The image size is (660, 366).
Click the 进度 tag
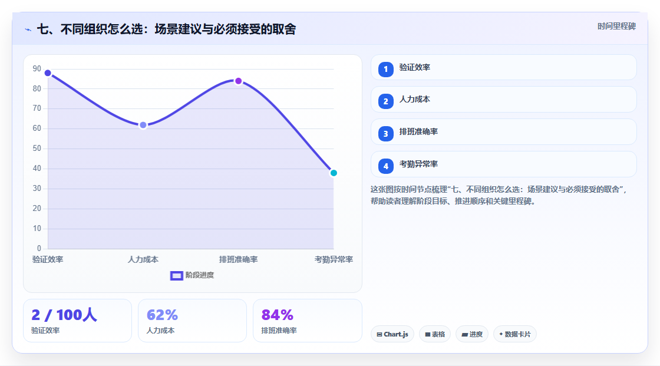pos(472,334)
